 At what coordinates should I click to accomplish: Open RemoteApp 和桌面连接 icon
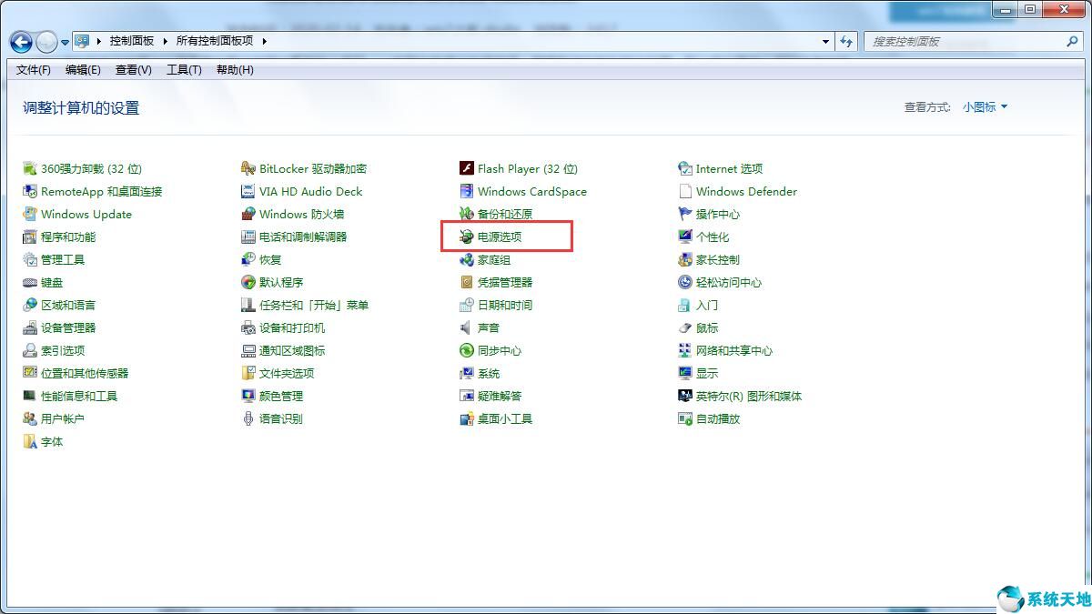(x=30, y=191)
